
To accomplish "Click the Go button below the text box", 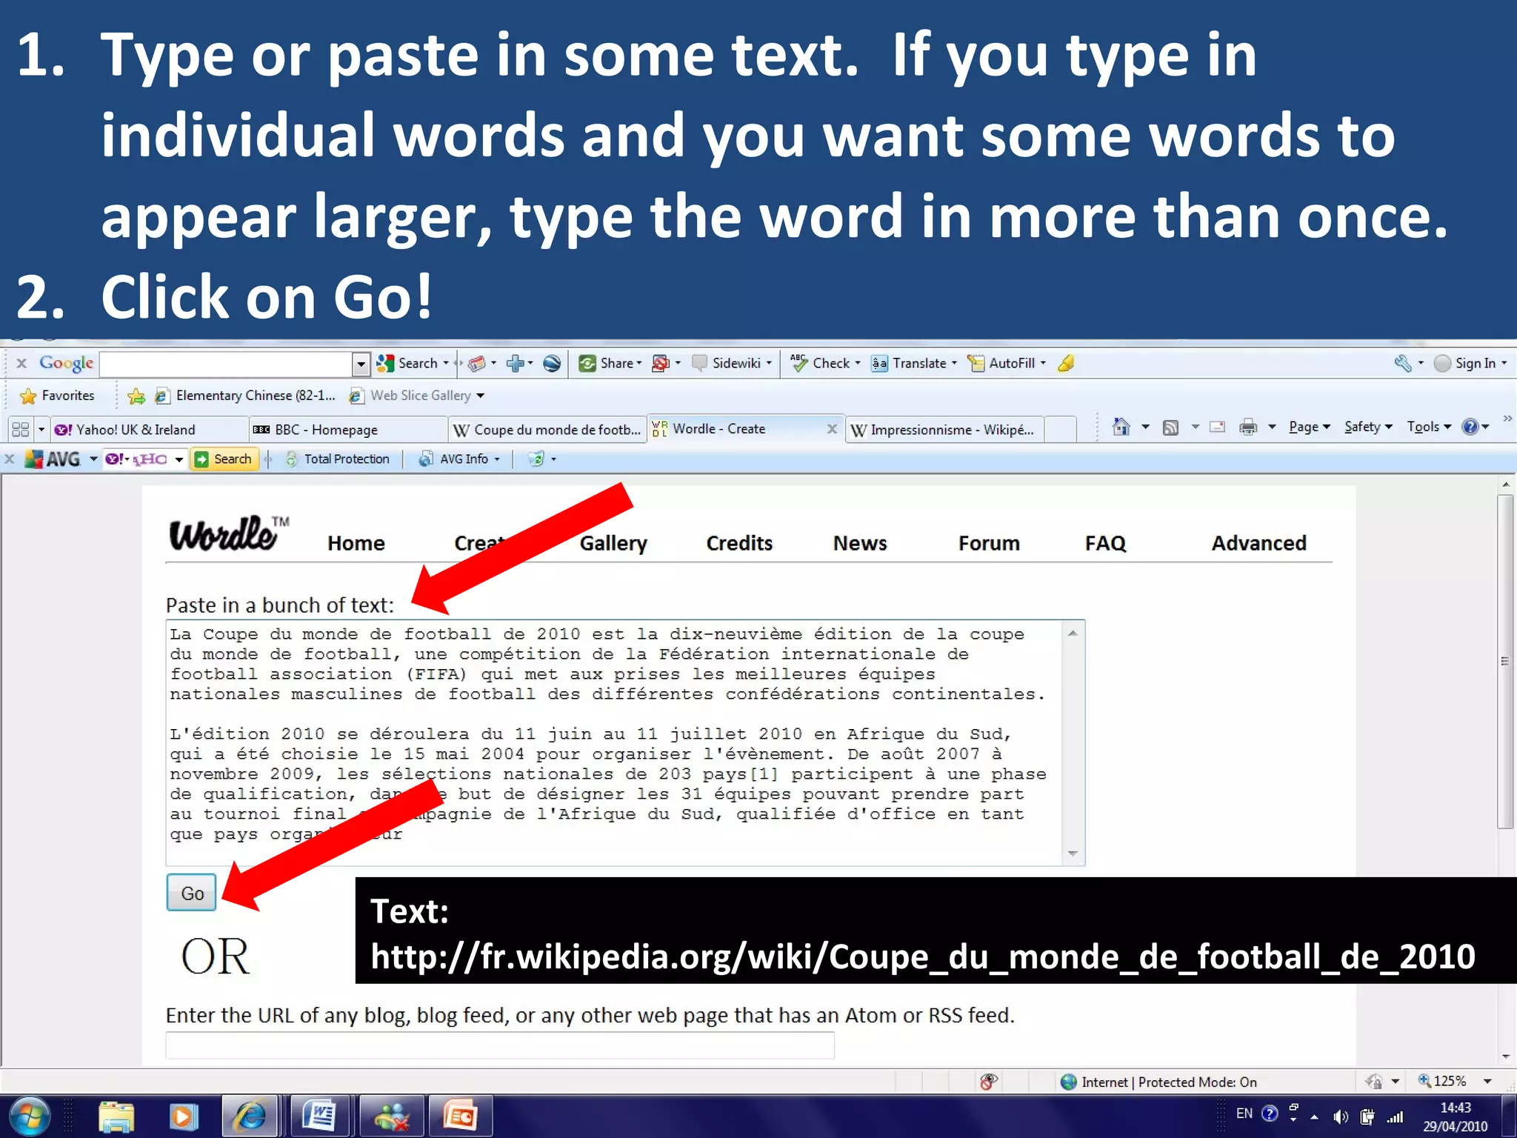I will point(191,893).
